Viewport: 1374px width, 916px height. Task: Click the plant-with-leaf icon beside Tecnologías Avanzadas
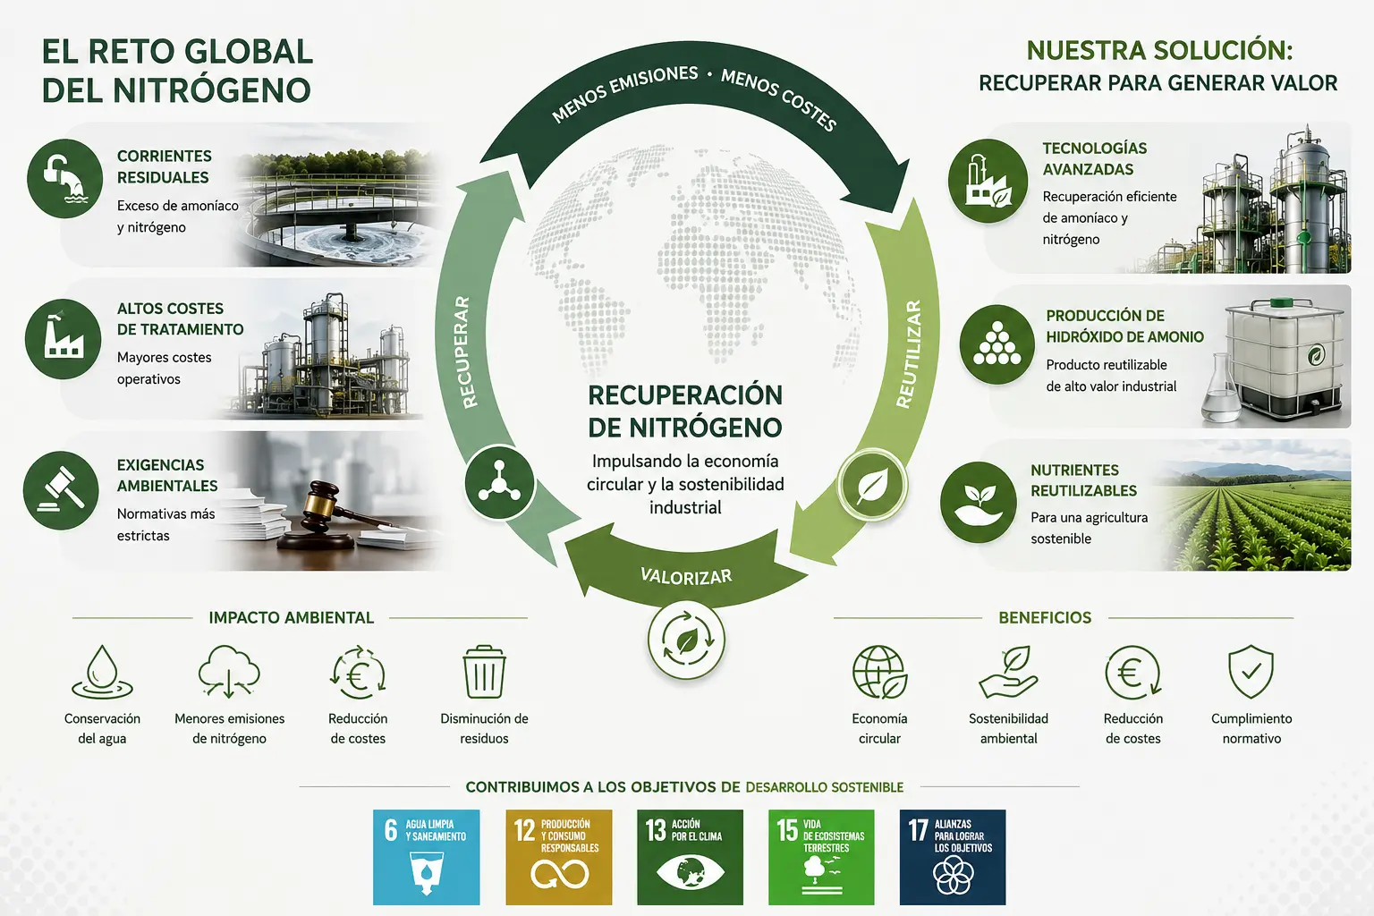click(x=988, y=182)
